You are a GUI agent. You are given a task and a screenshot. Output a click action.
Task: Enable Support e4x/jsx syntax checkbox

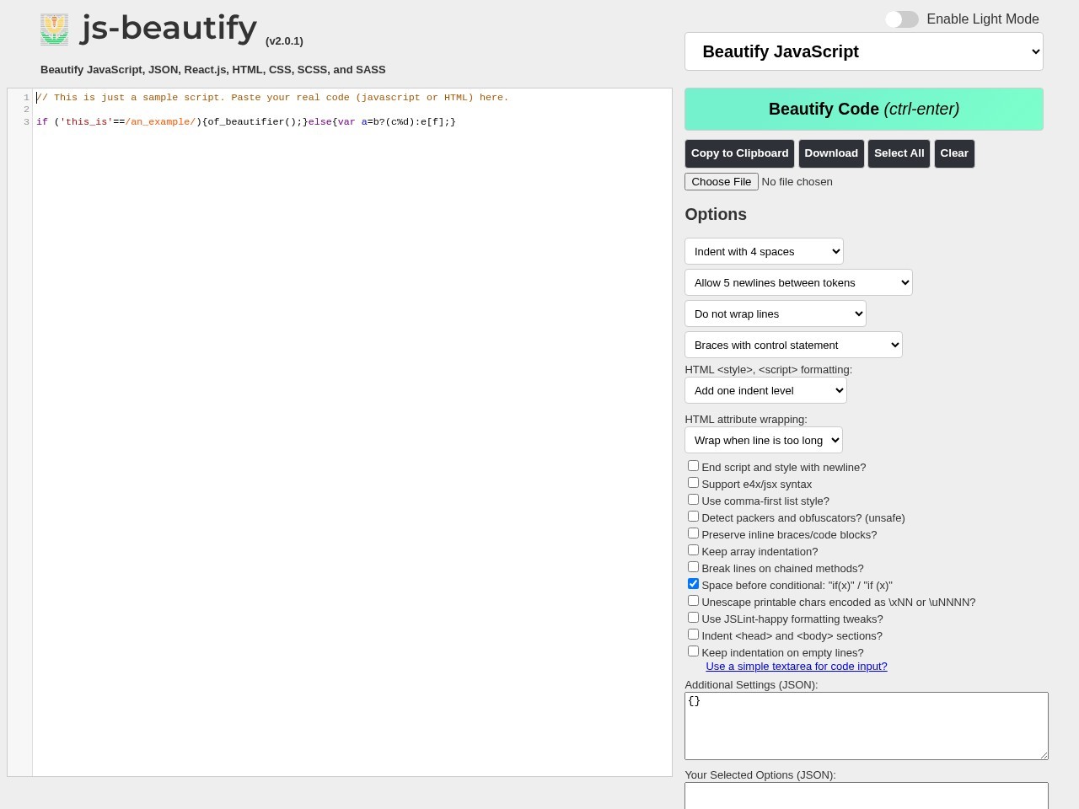click(693, 483)
